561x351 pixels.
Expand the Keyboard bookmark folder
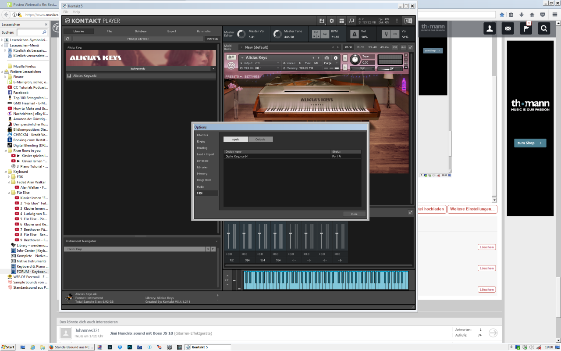pos(6,172)
